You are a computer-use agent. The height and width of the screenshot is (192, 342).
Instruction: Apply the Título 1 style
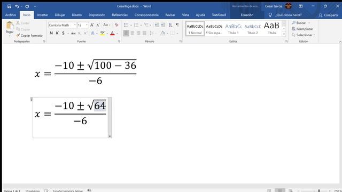(x=234, y=28)
